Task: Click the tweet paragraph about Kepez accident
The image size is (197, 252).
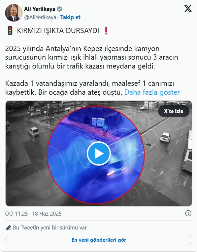Action: 91,57
